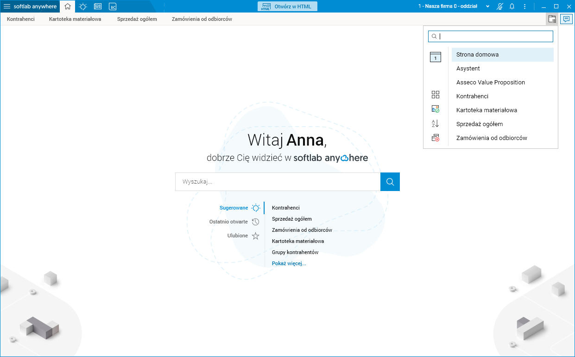Select Asystent in window list
The image size is (575, 357).
[503, 69]
